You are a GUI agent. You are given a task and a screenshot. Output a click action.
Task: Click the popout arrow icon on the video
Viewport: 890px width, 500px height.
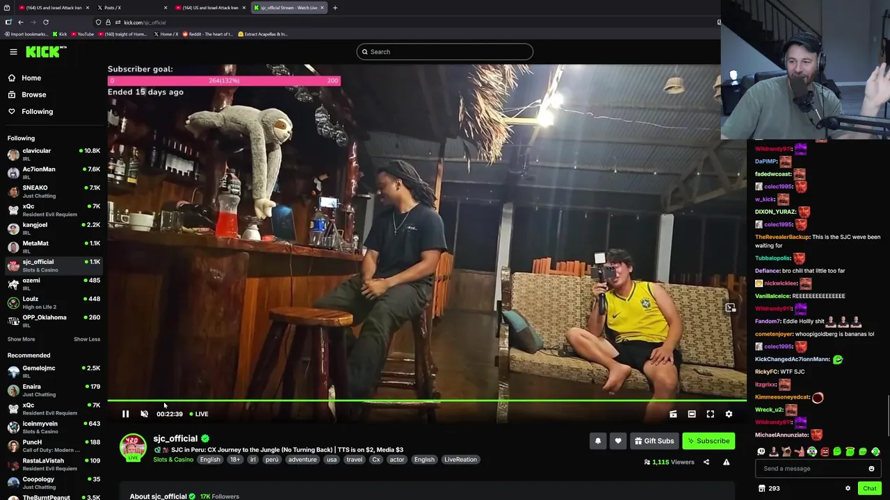click(730, 308)
